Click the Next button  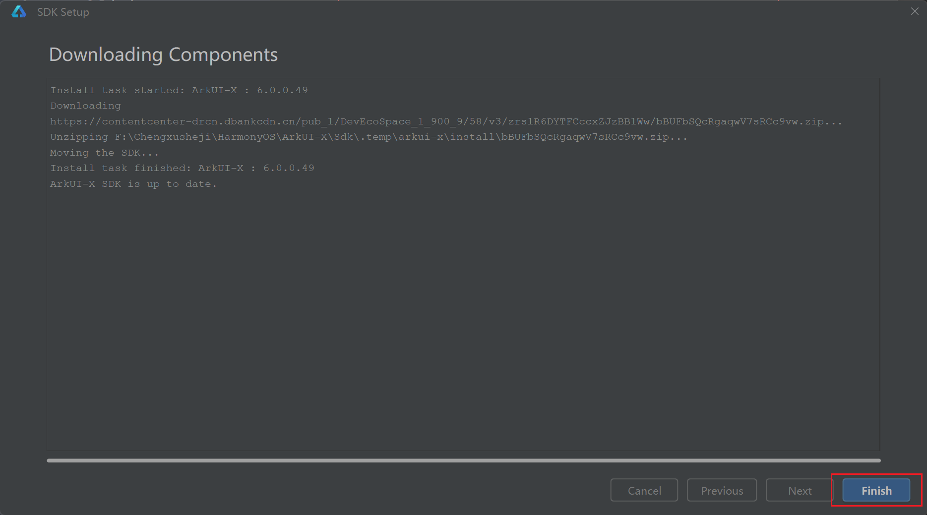click(x=800, y=490)
